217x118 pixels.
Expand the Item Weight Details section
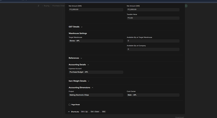(x=79, y=81)
